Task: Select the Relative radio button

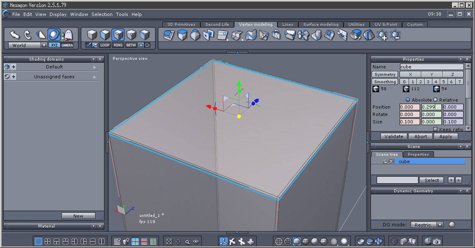Action: pos(435,100)
